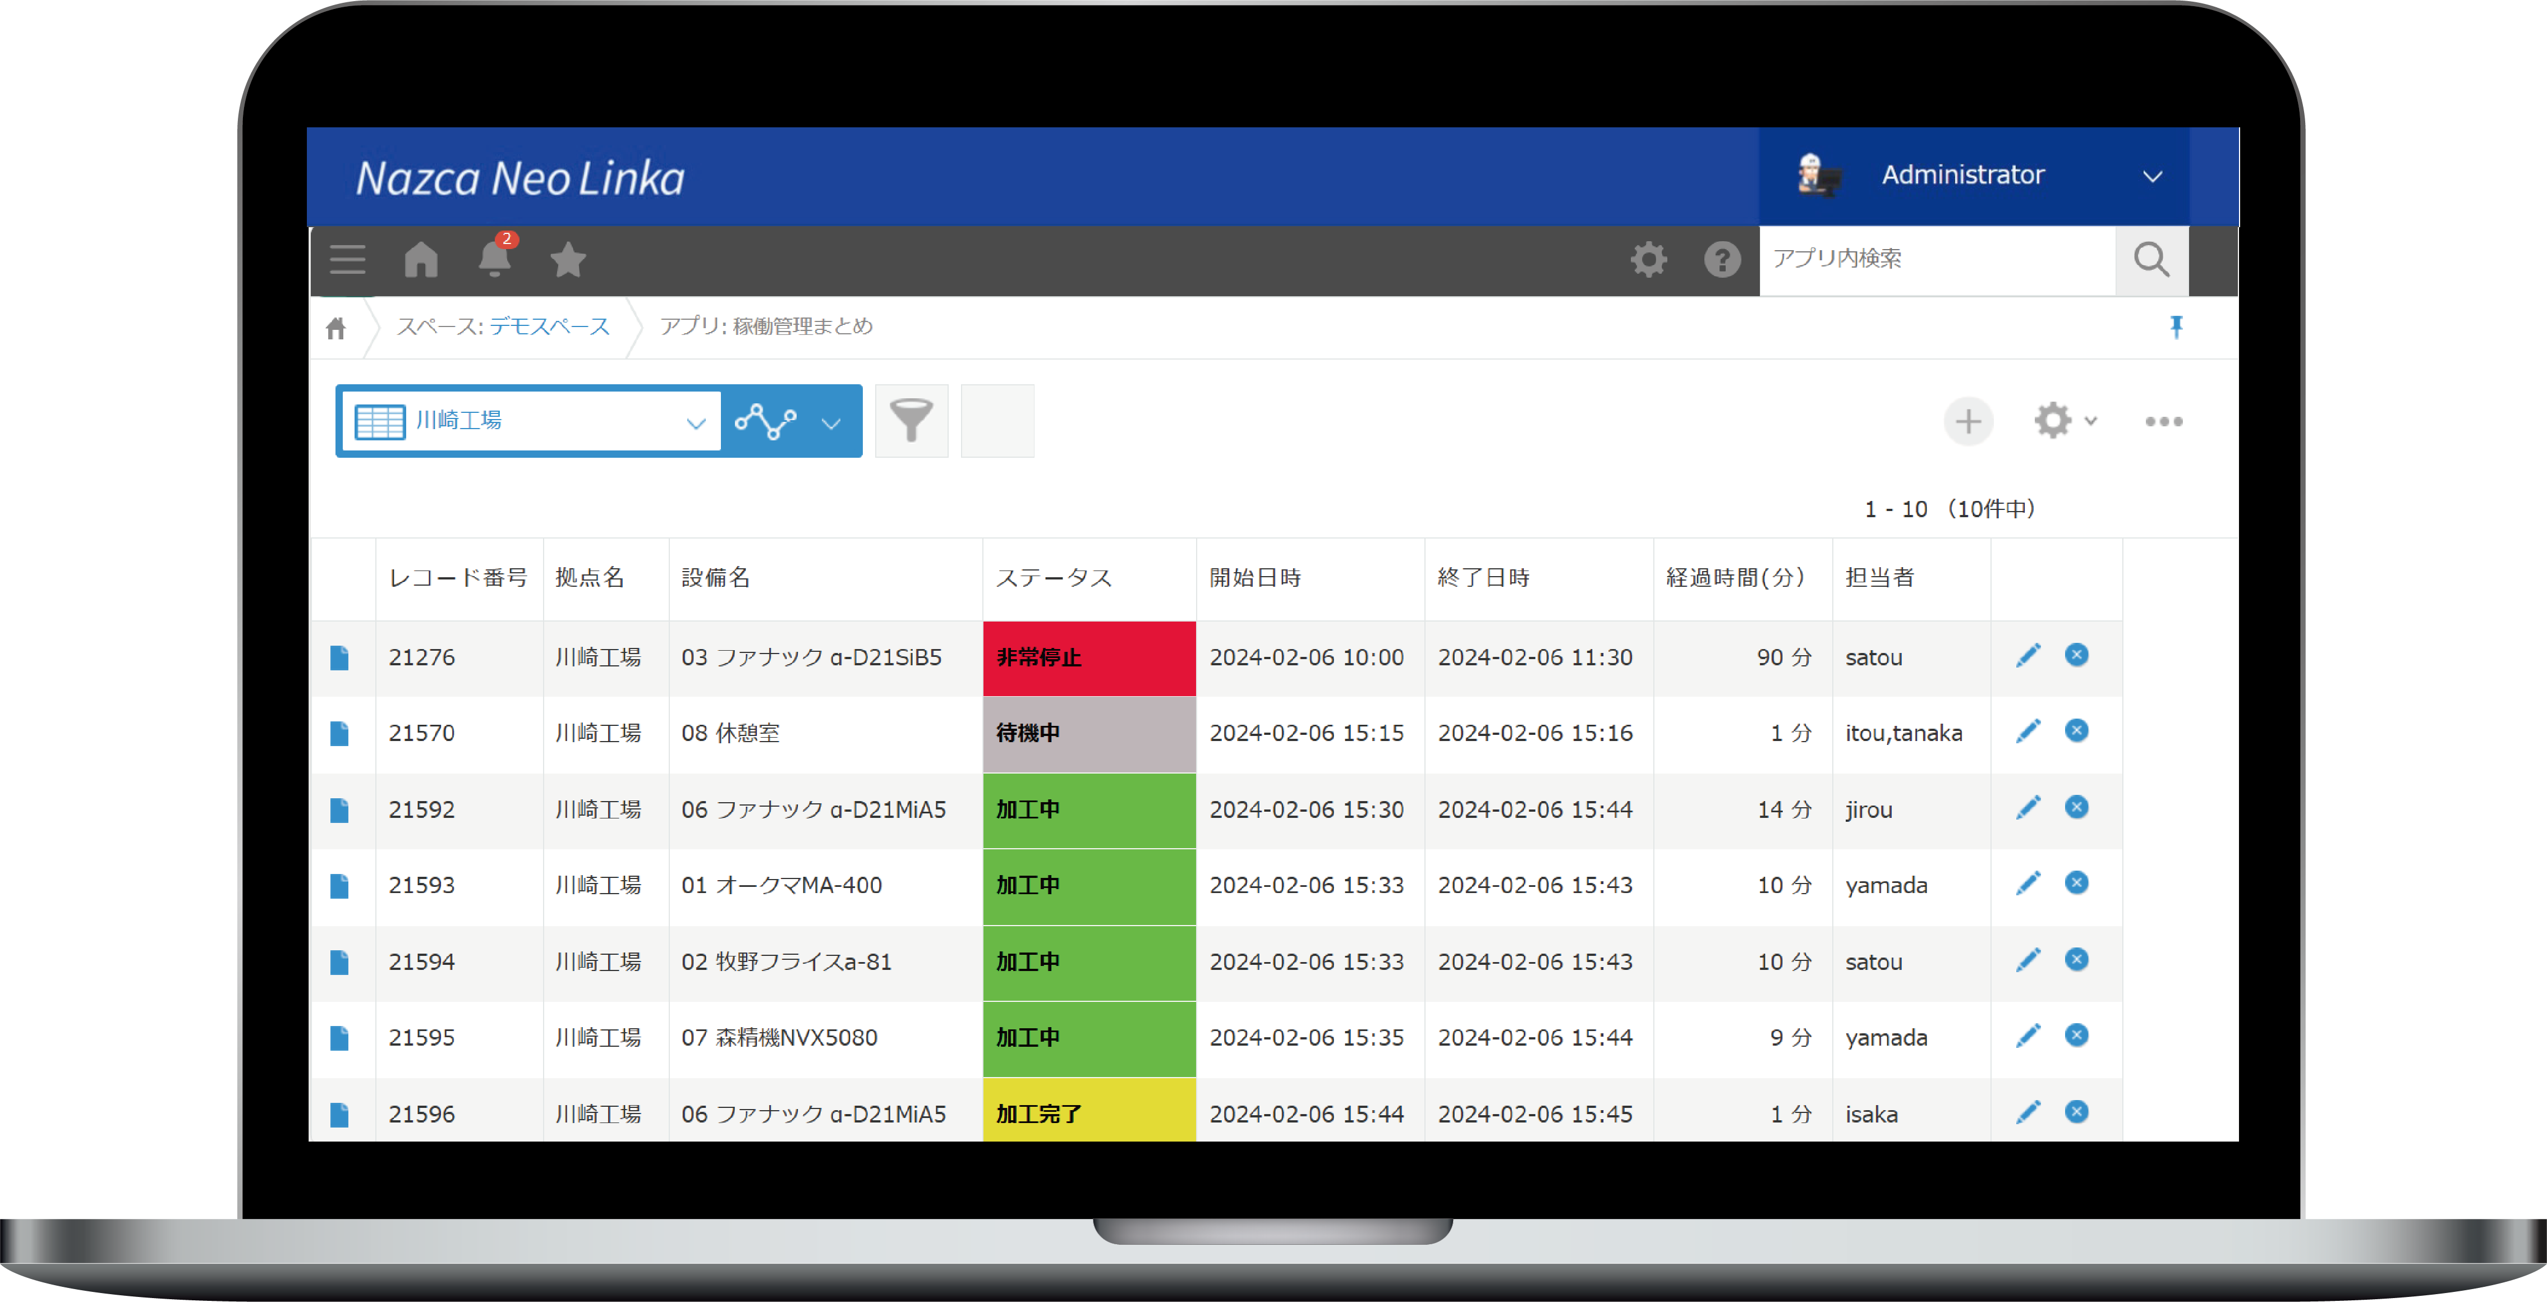
Task: Expand the 川崎工場 view dropdown
Action: coord(695,422)
